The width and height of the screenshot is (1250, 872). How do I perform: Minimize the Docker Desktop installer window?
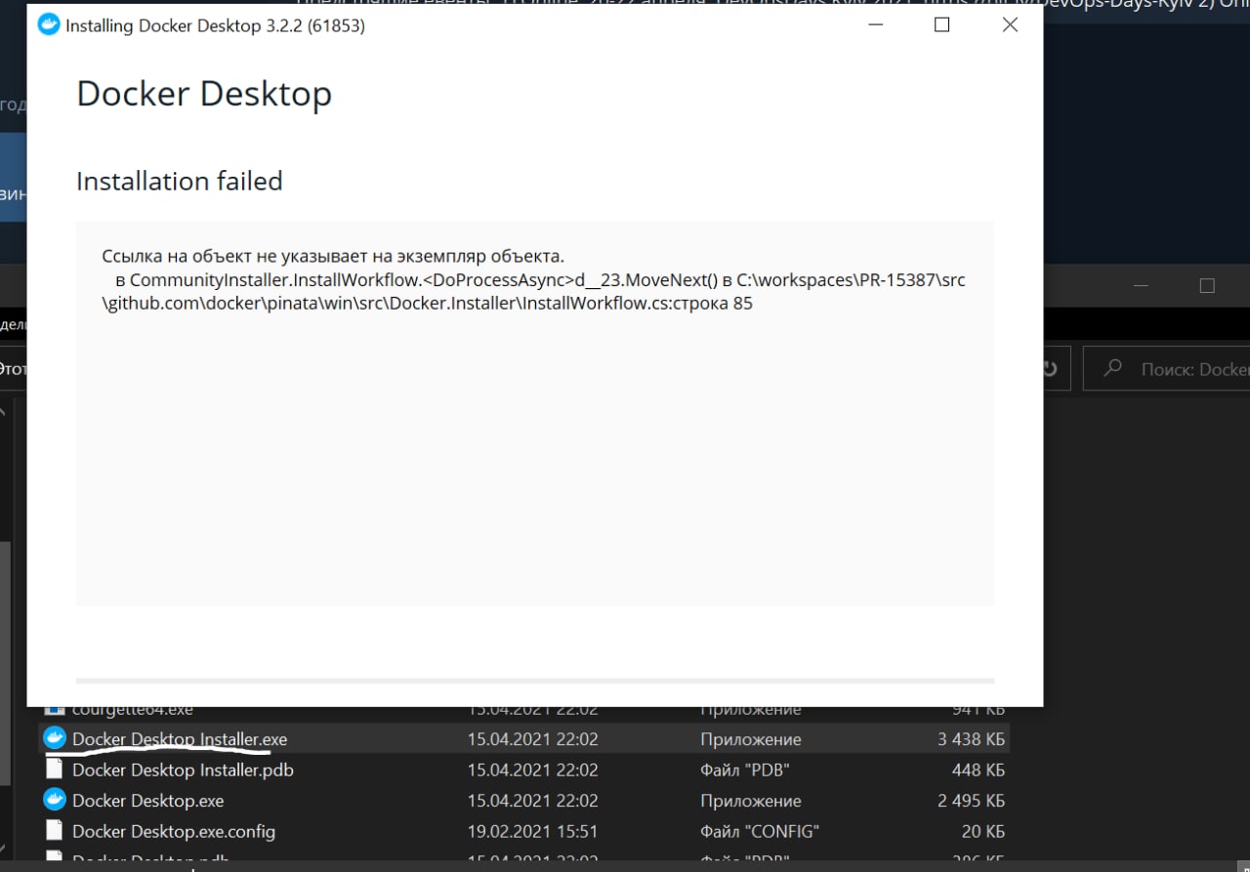(874, 25)
